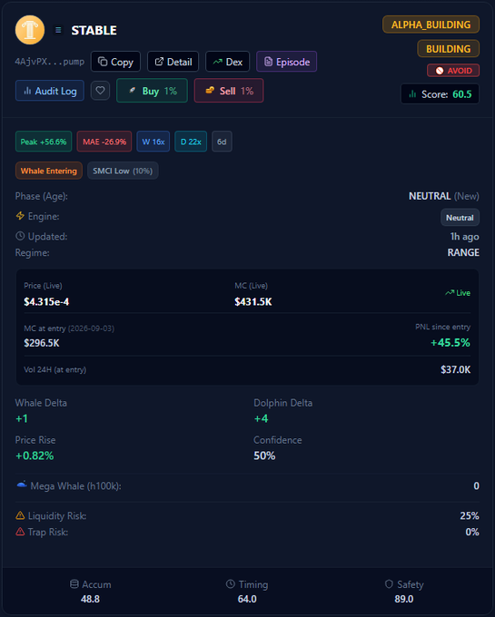This screenshot has height=617, width=495.
Task: Click the Accum score 48.8
Action: [90, 599]
